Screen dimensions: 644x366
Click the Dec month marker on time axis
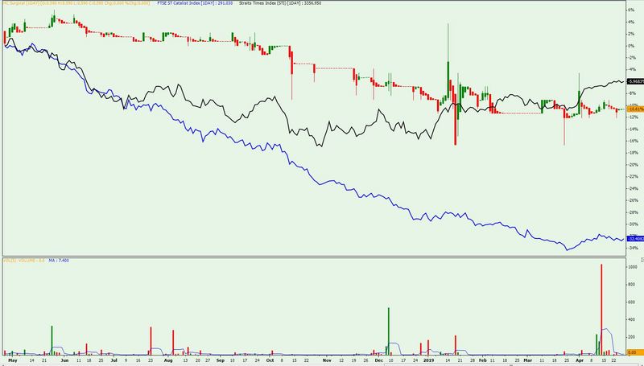coord(378,360)
